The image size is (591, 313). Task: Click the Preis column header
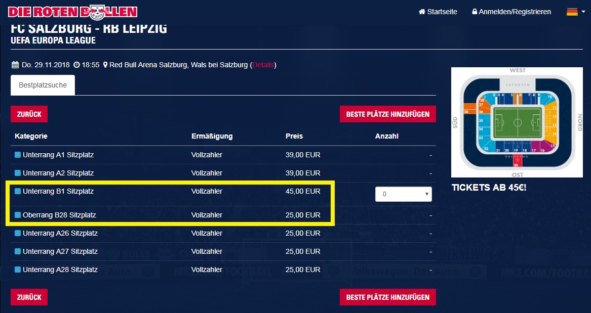pyautogui.click(x=294, y=136)
